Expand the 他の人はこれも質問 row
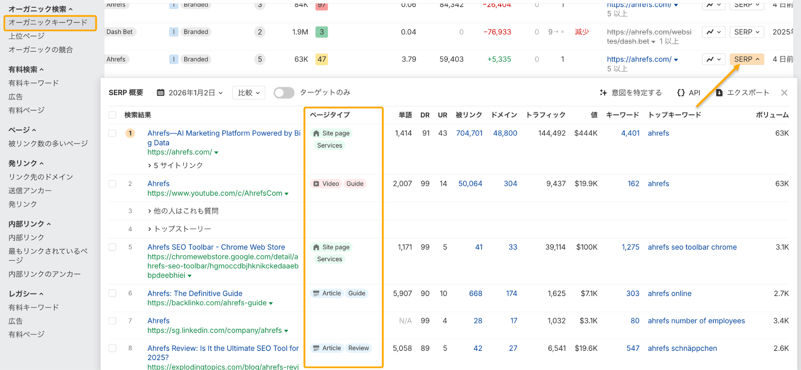The height and width of the screenshot is (370, 801). (x=183, y=211)
